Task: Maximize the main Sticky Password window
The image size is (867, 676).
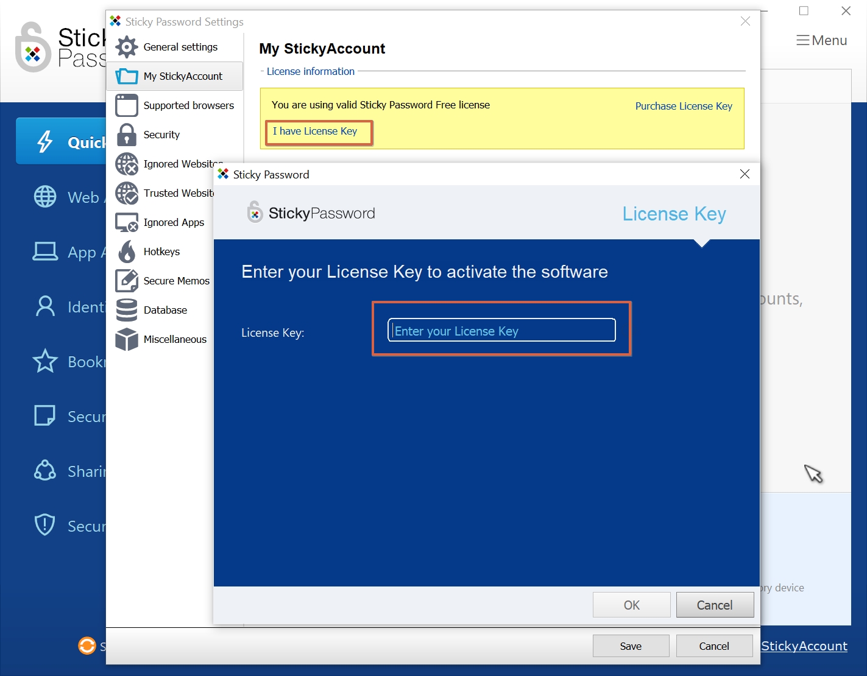Action: tap(804, 11)
